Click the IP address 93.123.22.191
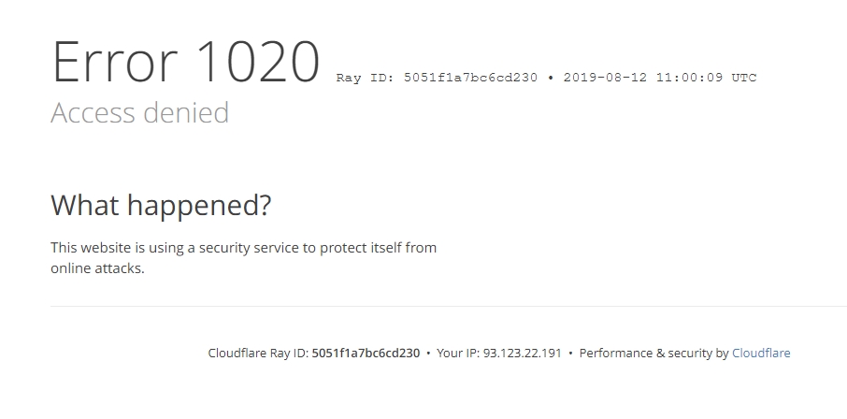This screenshot has width=847, height=419. click(x=523, y=354)
